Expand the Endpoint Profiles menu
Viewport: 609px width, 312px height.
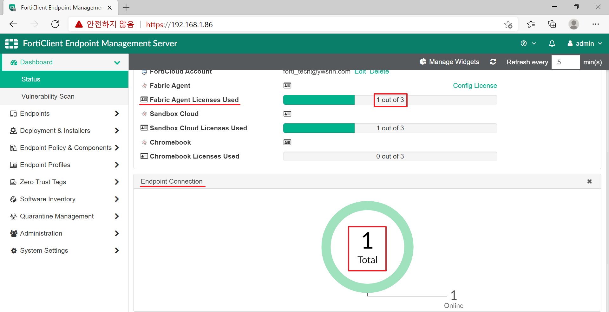point(64,165)
